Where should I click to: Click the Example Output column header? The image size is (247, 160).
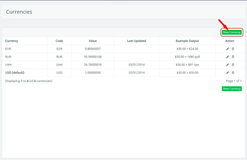[x=187, y=41]
